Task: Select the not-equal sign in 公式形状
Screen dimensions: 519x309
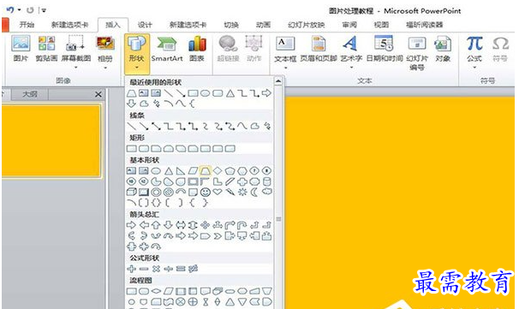Action: tap(193, 269)
